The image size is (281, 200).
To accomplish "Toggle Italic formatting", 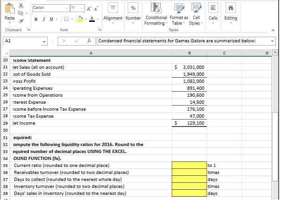I will pos(43,19).
